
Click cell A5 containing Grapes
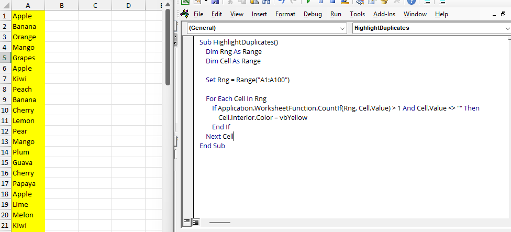[28, 58]
